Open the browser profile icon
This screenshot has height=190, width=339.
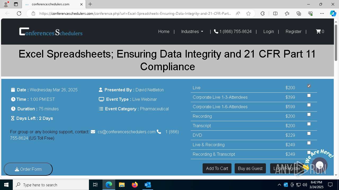pyautogui.click(x=6, y=4)
